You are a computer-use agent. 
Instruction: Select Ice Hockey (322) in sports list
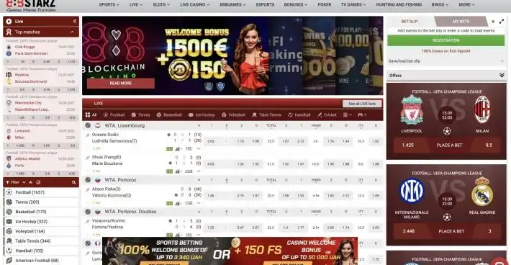coord(41,222)
